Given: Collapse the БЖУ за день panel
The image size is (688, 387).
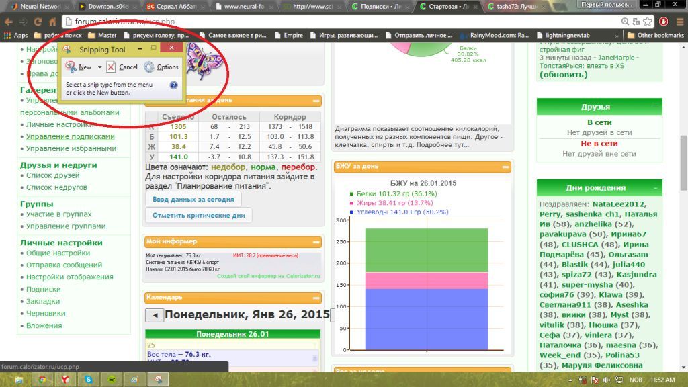Looking at the screenshot, I should [505, 167].
